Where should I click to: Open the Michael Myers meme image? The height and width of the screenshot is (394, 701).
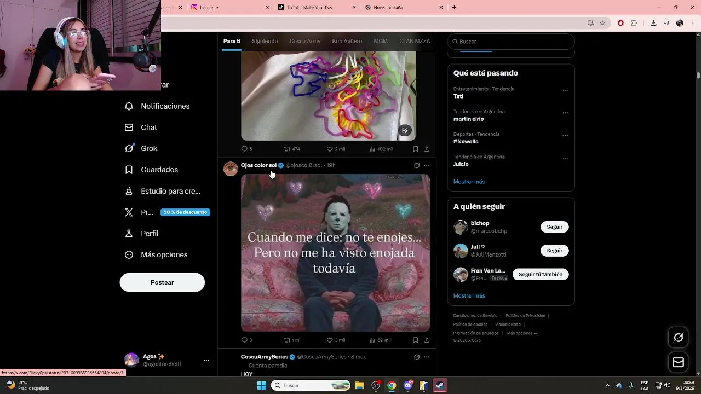point(335,253)
